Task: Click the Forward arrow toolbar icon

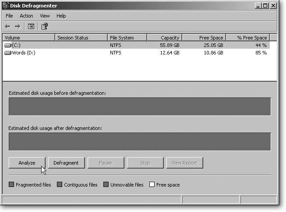Action: click(18, 26)
